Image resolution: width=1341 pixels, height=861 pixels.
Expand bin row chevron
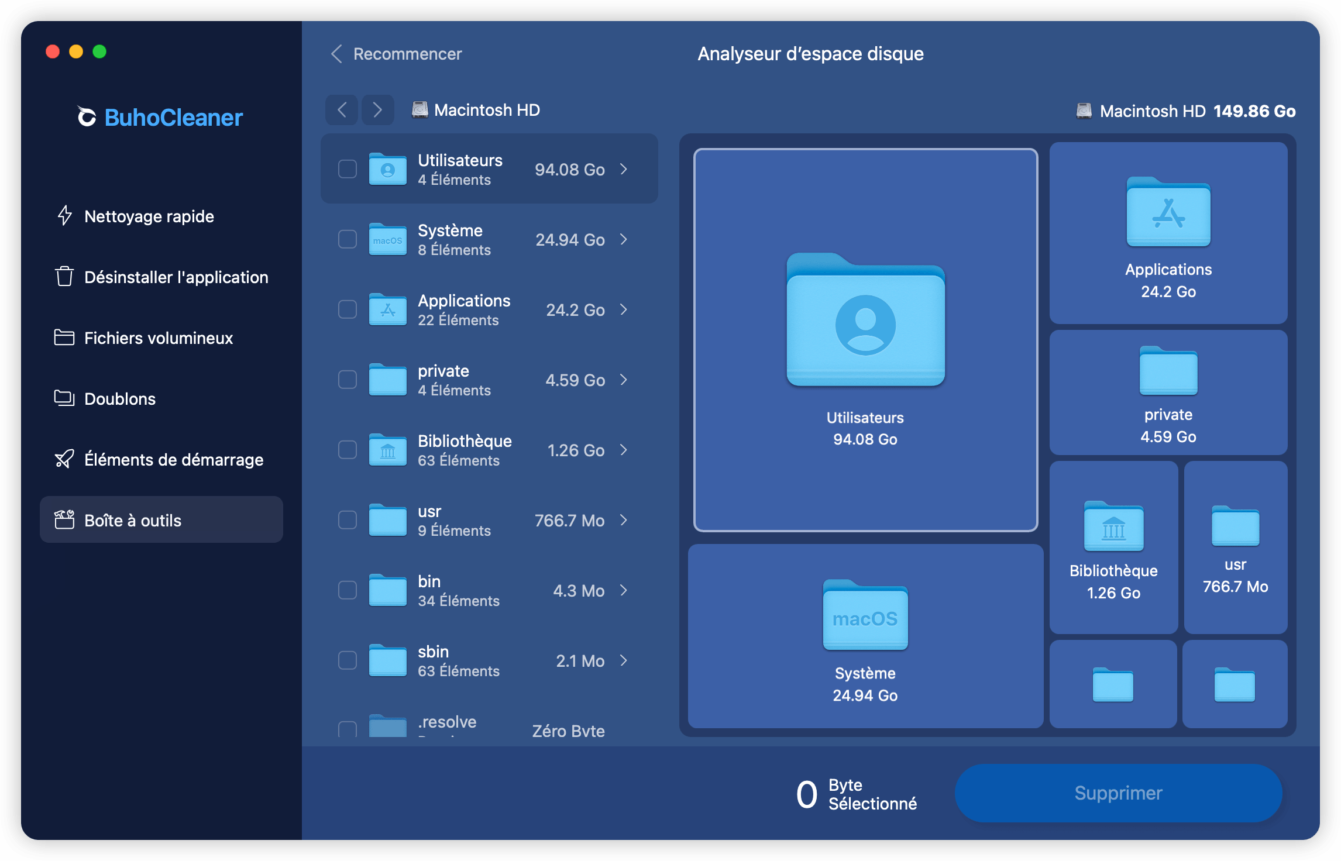pos(624,590)
